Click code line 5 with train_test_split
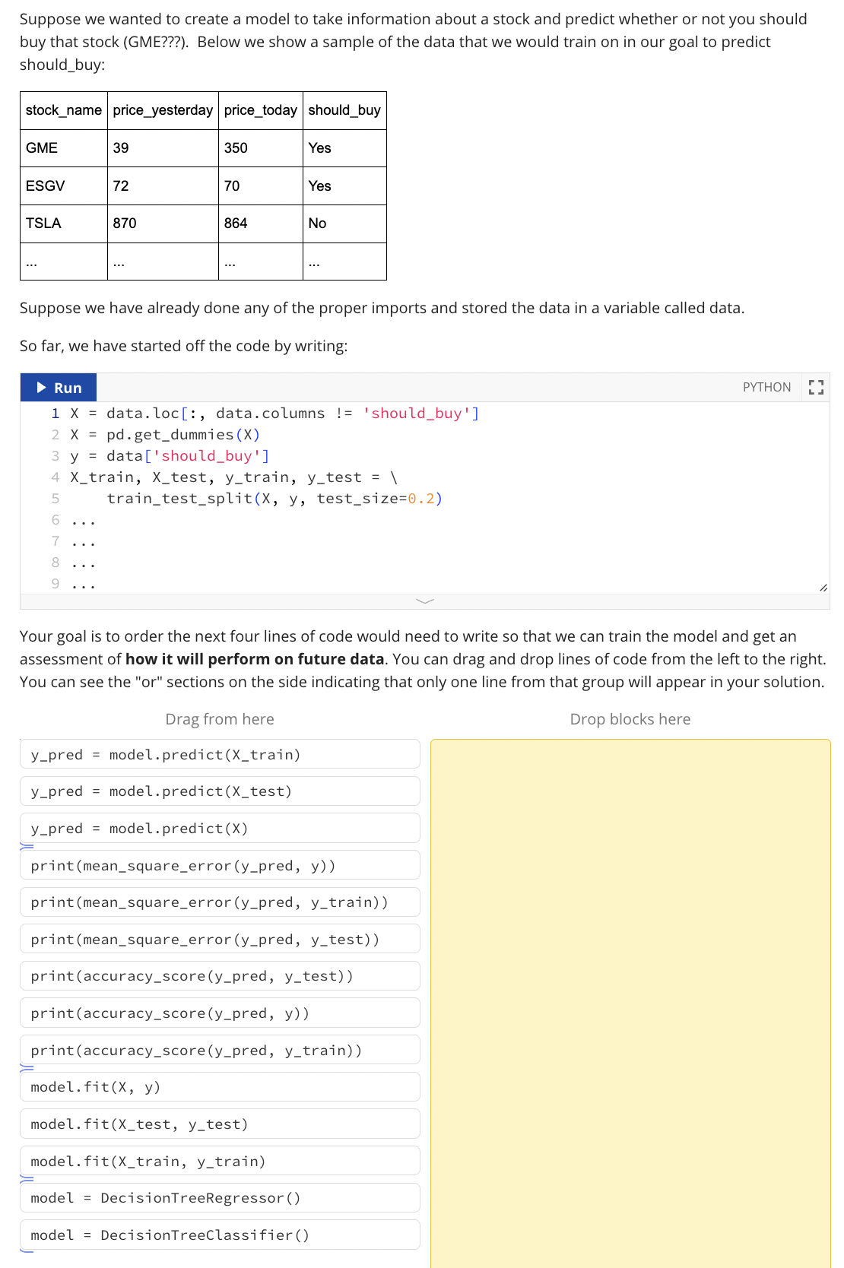Viewport: 844px width, 1268px height. [x=274, y=499]
